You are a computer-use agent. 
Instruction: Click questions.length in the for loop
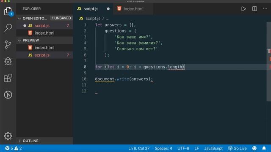[163, 67]
